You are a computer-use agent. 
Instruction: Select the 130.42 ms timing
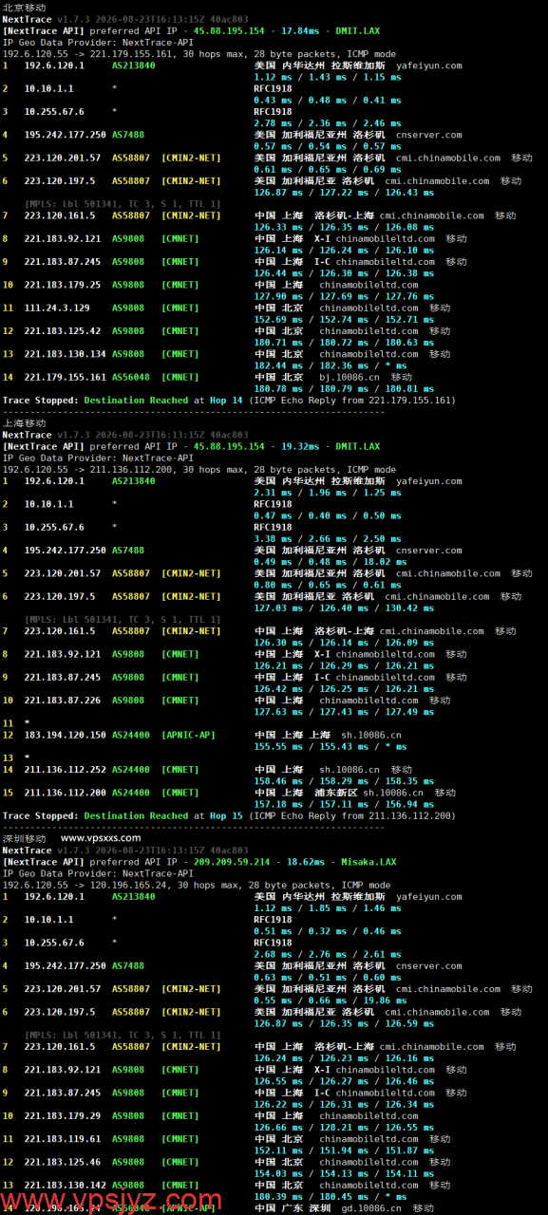tap(411, 608)
